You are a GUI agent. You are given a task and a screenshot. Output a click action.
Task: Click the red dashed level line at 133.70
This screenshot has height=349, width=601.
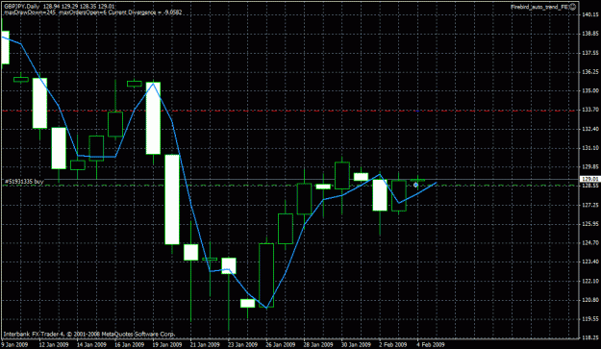click(x=289, y=111)
